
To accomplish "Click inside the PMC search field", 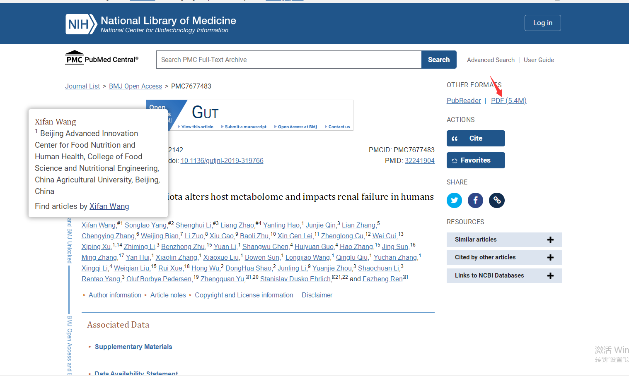I will (288, 60).
